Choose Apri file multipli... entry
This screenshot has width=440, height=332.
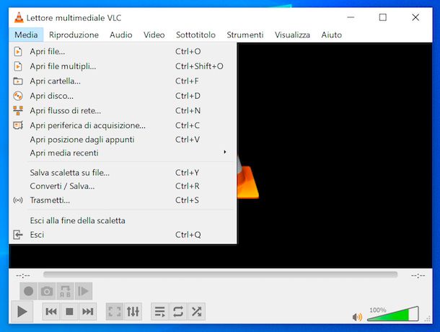click(x=123, y=66)
